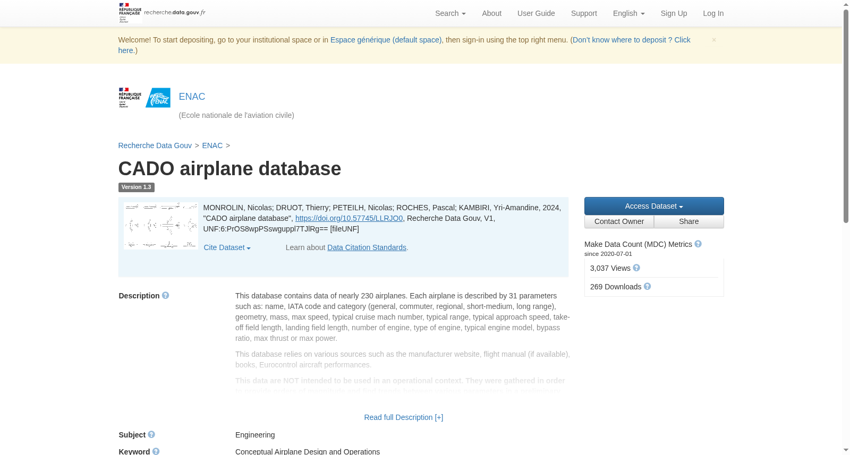Show help for Downloads metric
Screen dimensions: 850x455
[x=647, y=286]
